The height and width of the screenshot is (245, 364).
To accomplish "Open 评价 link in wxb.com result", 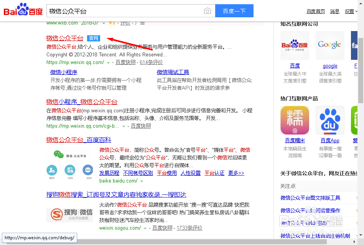I will click(125, 23).
